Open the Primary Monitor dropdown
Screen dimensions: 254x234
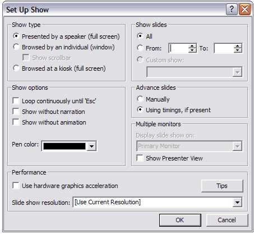(237, 146)
